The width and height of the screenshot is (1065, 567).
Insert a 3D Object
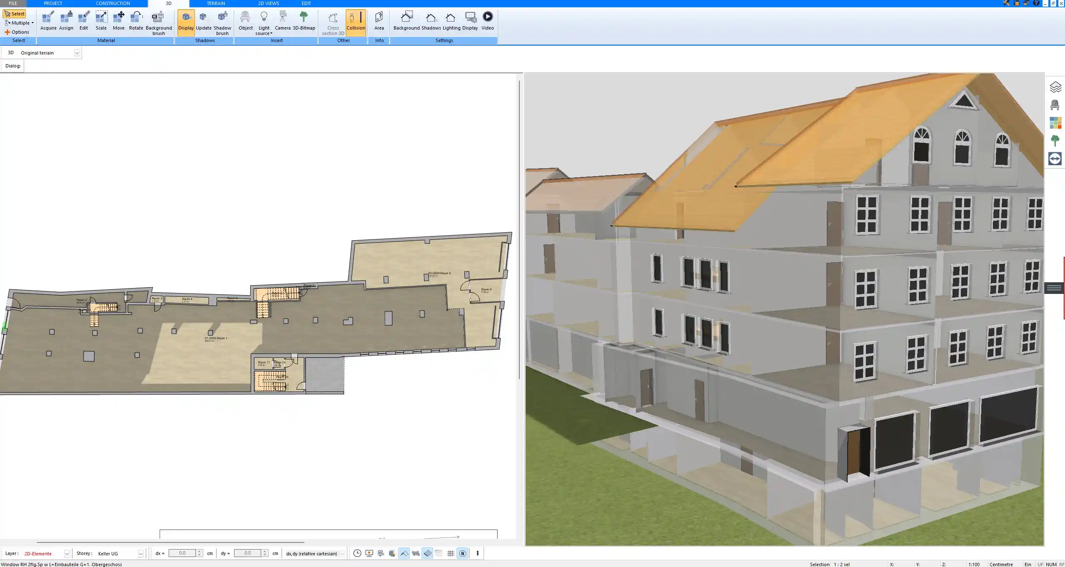[245, 21]
